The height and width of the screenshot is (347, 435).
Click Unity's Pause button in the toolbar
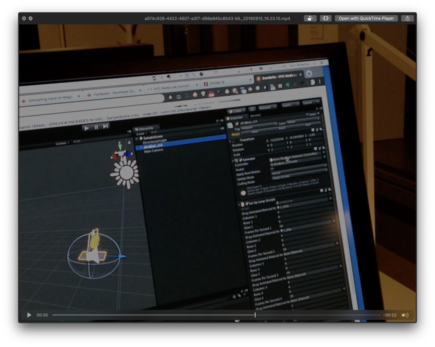(x=96, y=127)
